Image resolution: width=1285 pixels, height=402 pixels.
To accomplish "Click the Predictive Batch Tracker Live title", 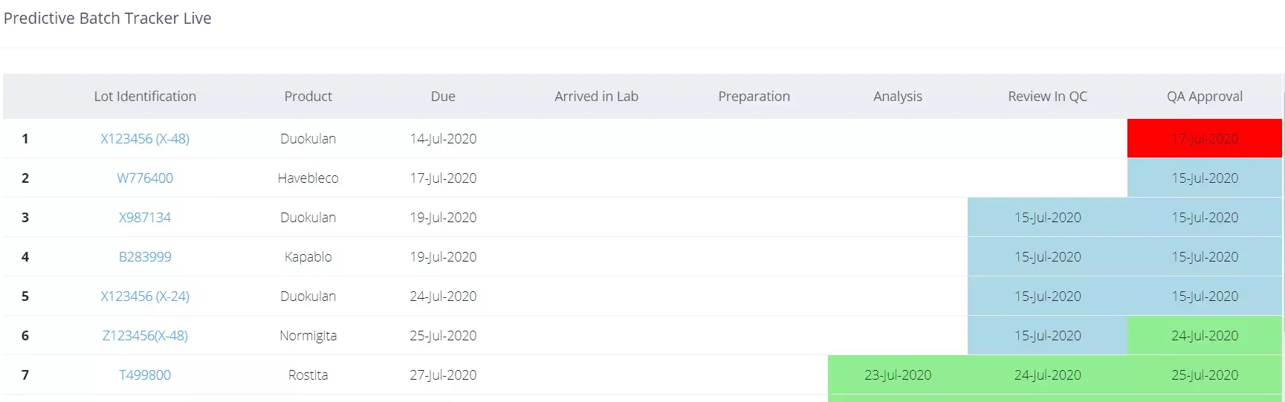I will [108, 19].
